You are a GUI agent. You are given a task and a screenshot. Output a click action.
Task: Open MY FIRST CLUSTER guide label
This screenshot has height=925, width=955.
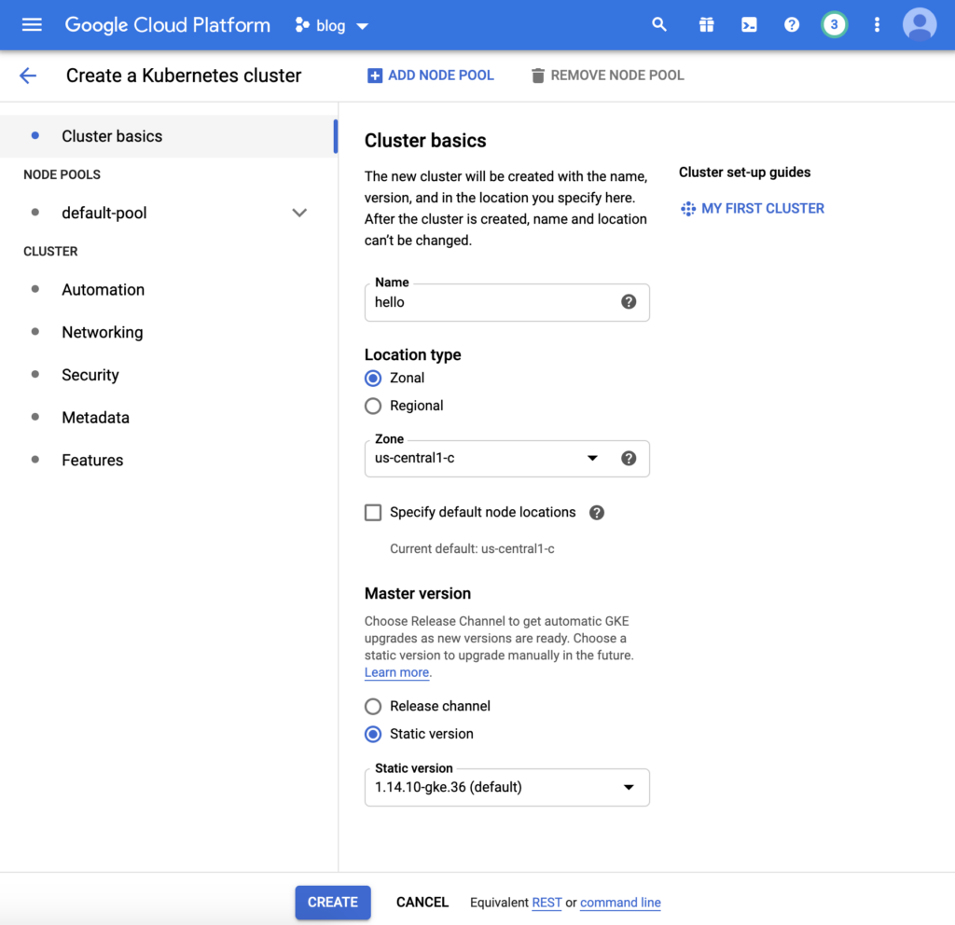pos(763,209)
